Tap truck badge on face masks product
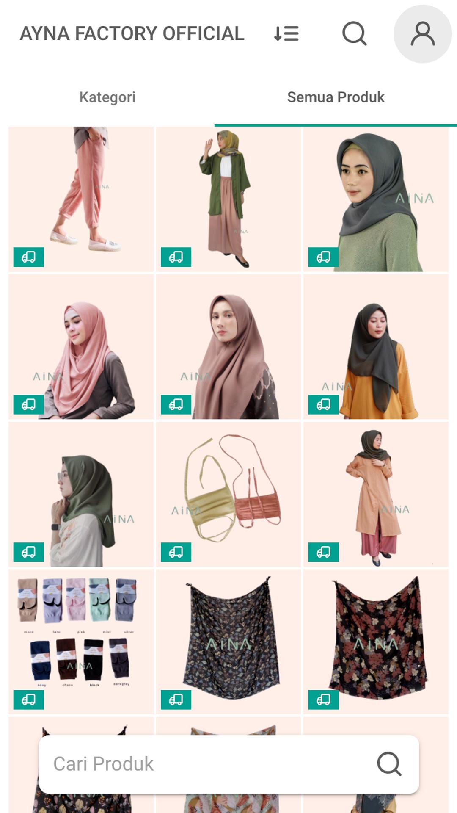The image size is (457, 813). (x=176, y=552)
